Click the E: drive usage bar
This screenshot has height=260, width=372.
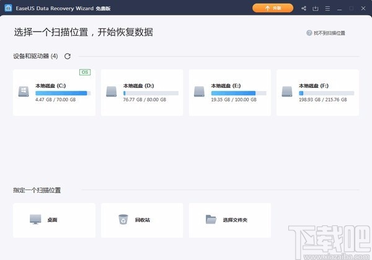click(239, 93)
